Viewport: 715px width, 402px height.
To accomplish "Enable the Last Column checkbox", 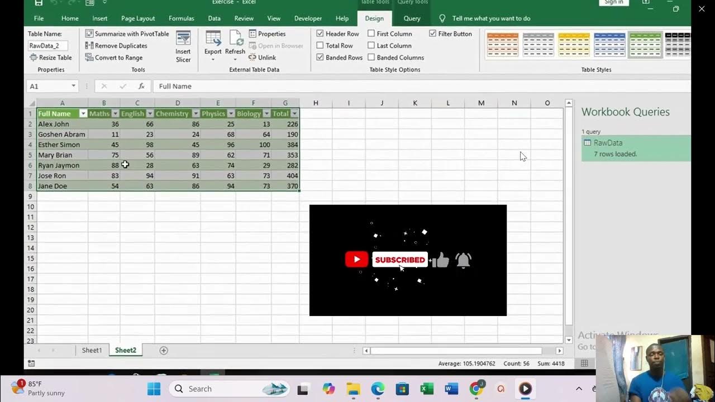I will (371, 46).
